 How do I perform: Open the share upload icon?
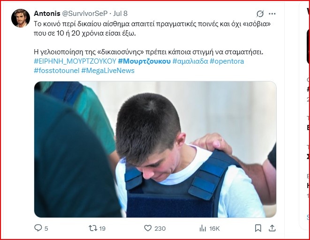(x=272, y=228)
